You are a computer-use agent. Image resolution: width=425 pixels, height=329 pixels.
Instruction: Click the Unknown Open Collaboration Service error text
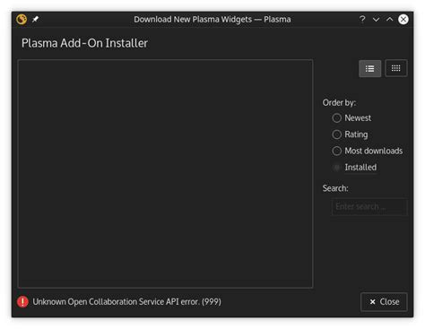[x=126, y=302]
